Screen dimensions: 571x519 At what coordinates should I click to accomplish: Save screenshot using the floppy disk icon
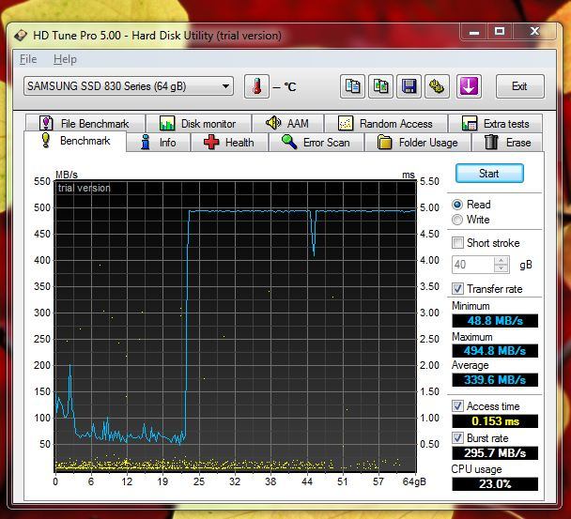pos(409,86)
